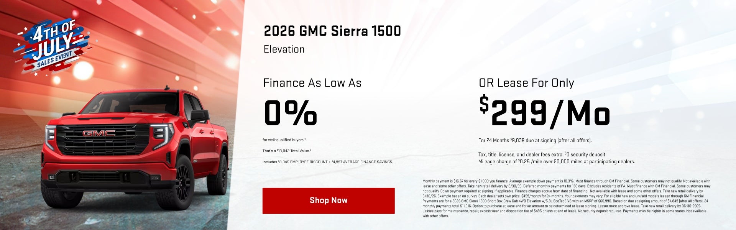Click the GMC logo on the truck grille
The width and height of the screenshot is (736, 230).
point(99,133)
